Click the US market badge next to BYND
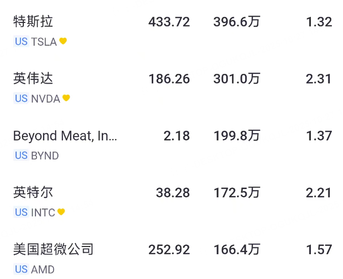This screenshot has height=279, width=343. point(21,156)
